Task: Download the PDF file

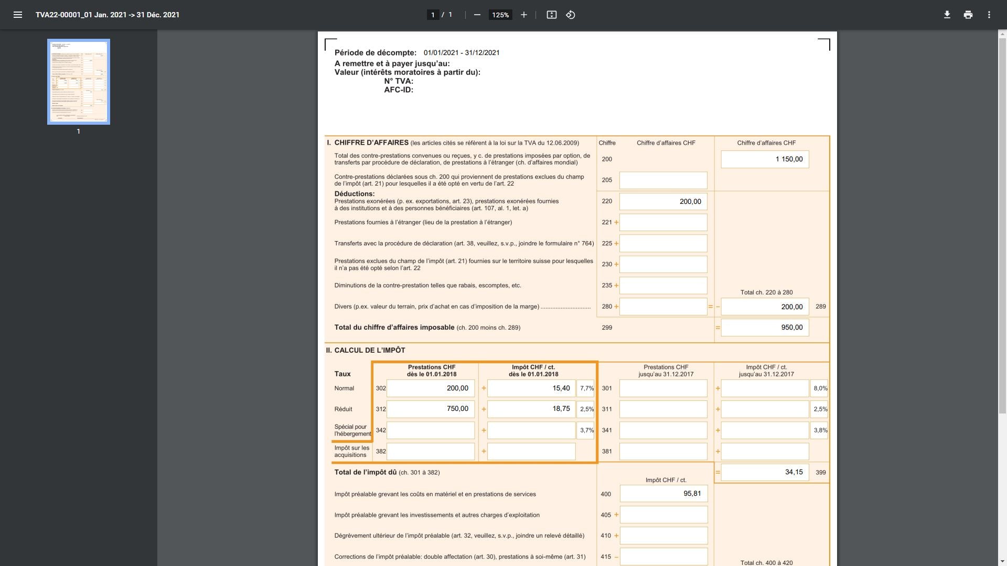Action: (x=947, y=15)
